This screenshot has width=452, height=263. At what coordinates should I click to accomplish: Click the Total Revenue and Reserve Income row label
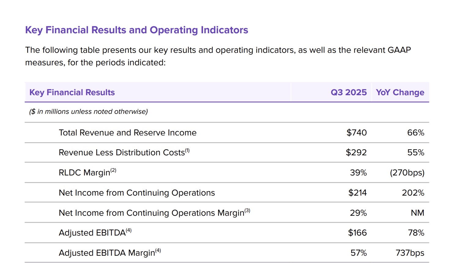pos(128,133)
